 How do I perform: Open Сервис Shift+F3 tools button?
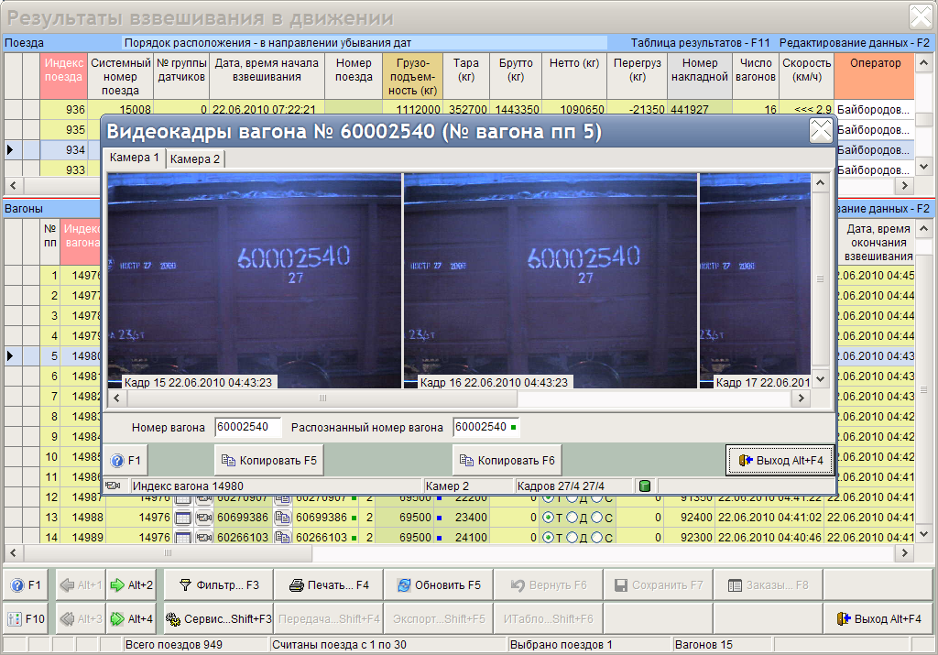[x=218, y=618]
